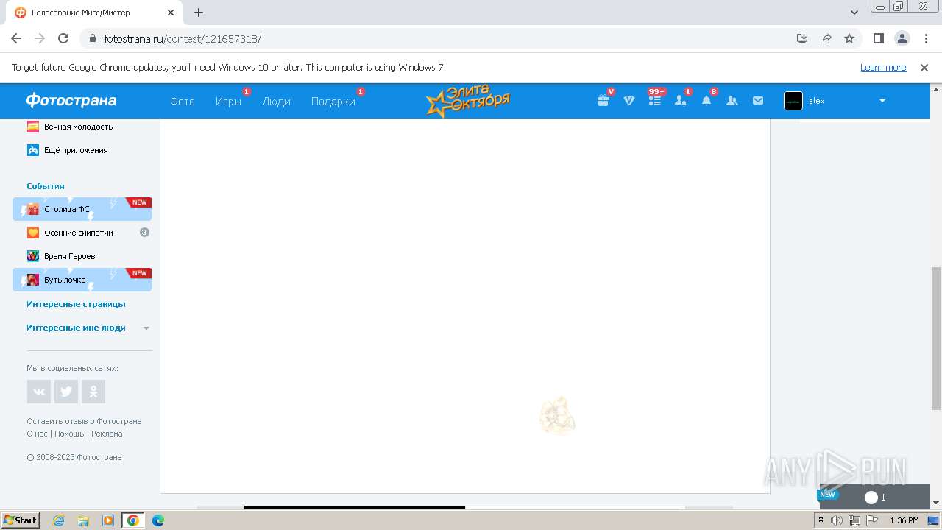The height and width of the screenshot is (530, 942).
Task: Open the notifications bell icon
Action: [706, 101]
